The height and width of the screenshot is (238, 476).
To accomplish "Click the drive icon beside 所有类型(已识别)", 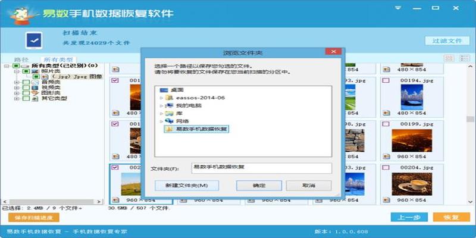I will pos(26,65).
